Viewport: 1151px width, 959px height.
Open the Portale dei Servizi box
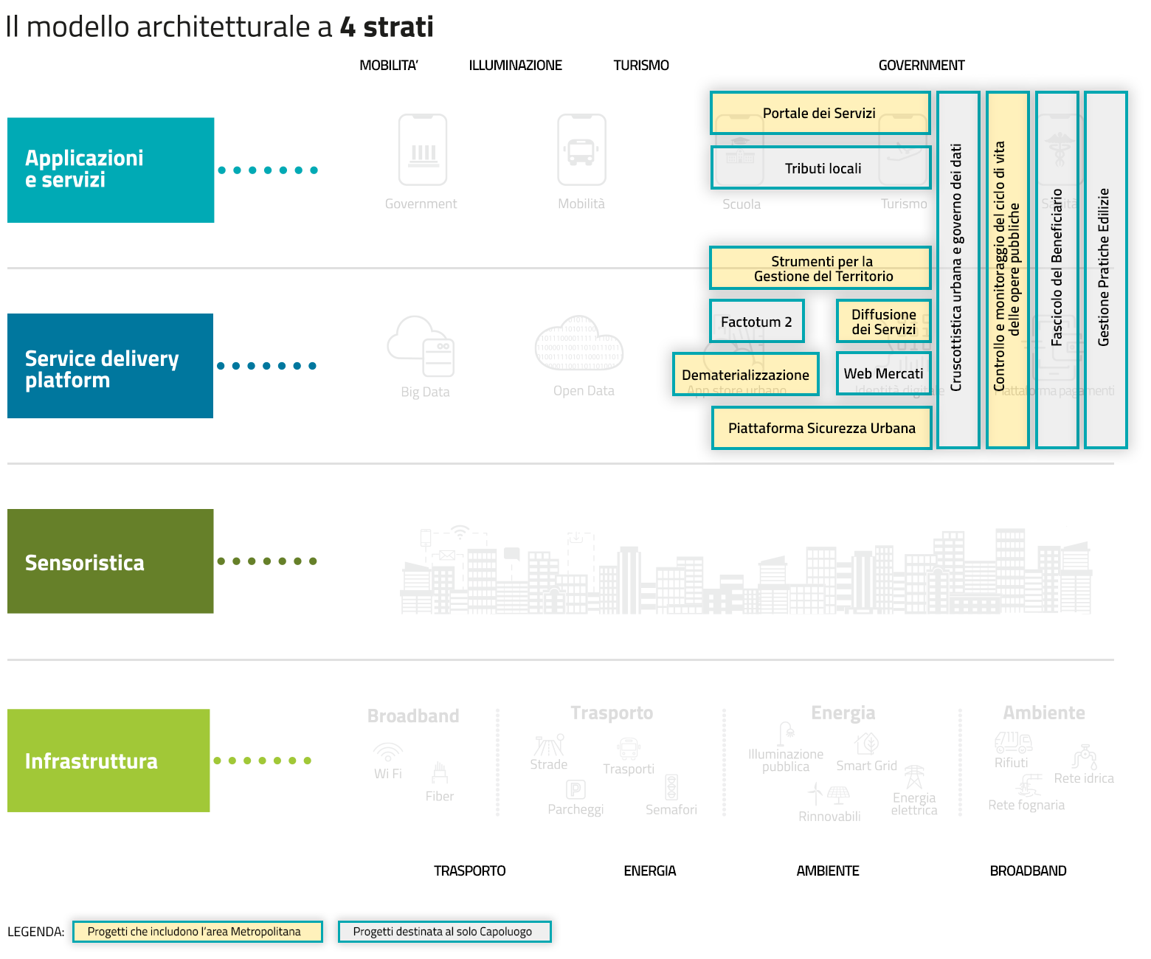click(x=819, y=113)
